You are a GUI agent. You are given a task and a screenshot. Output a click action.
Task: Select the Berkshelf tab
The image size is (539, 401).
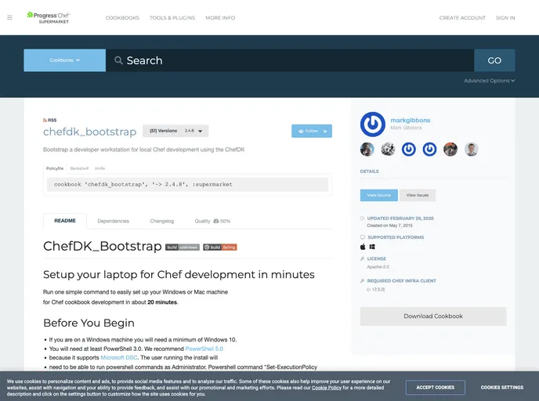pos(79,168)
